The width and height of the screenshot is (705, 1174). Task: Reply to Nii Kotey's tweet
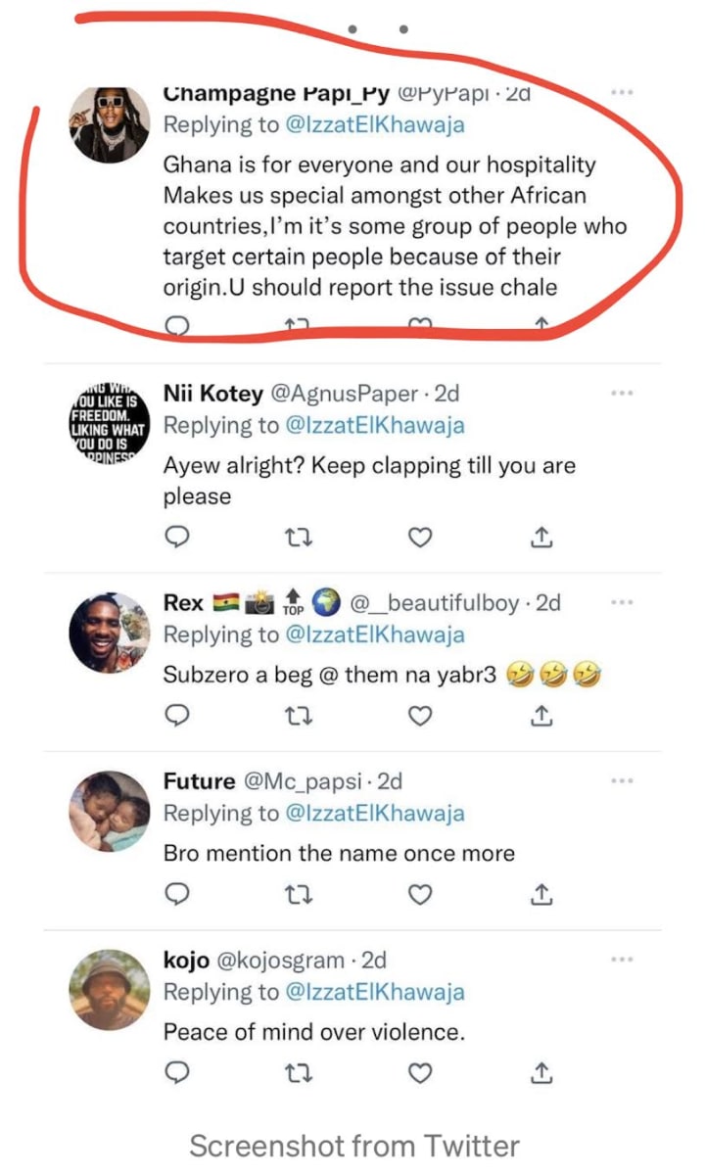[x=175, y=538]
